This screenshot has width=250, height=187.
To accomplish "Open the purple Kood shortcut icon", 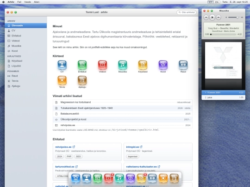I will 163,65.
